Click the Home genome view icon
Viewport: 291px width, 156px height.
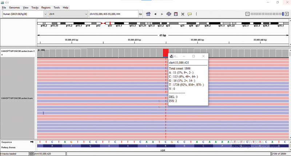(x=148, y=14)
